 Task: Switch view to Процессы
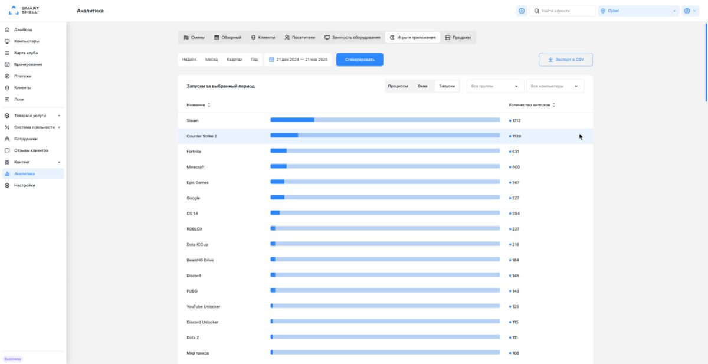point(398,86)
